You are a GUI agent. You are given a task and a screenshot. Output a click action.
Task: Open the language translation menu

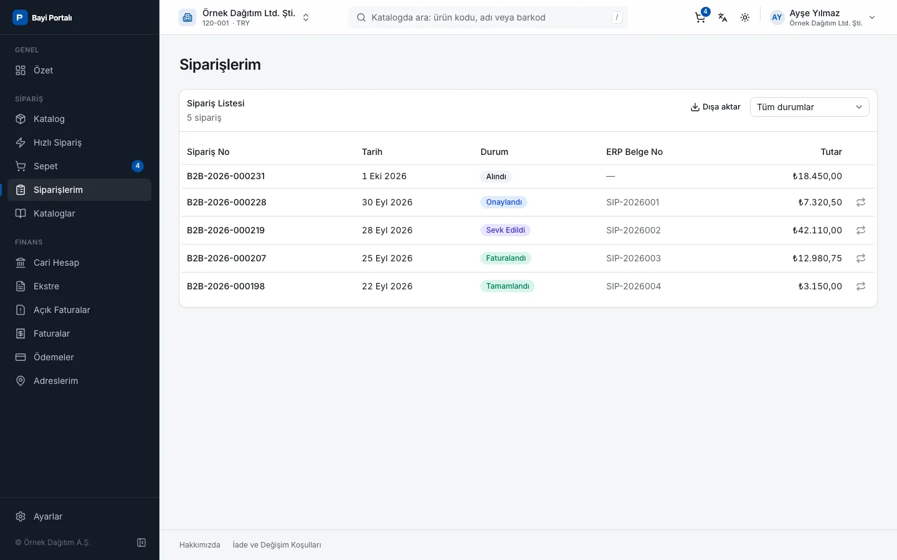[723, 17]
